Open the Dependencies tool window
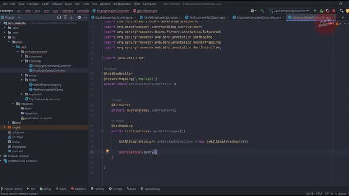 [x=151, y=189]
